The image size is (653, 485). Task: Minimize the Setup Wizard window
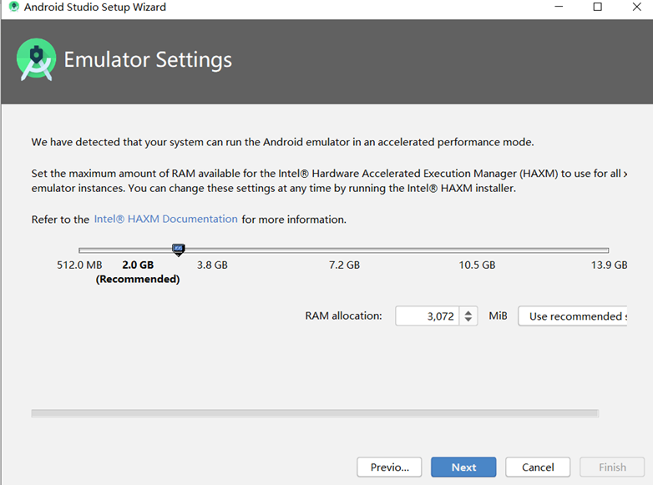[x=559, y=7]
